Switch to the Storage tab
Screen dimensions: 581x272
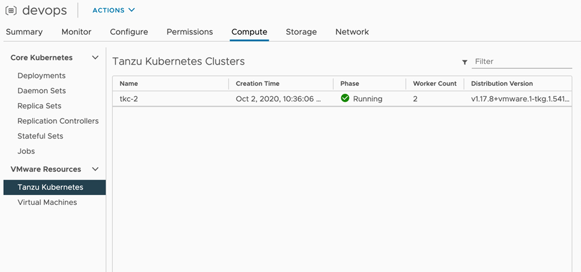point(301,32)
